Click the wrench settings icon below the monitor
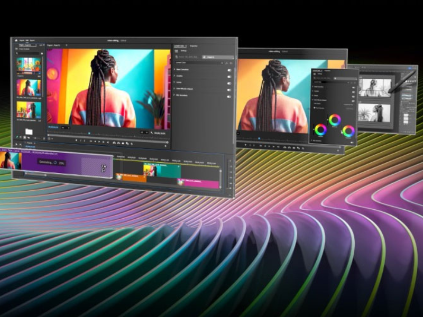Viewport: 423px width, 317px height. click(x=152, y=133)
